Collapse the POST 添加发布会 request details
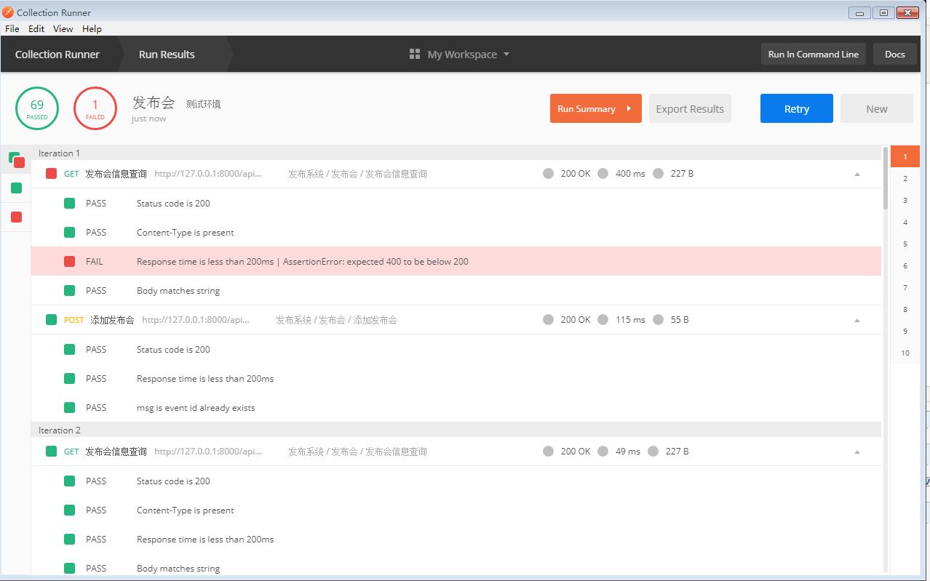 857,319
